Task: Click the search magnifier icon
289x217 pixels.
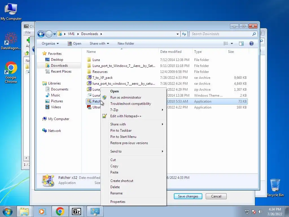Action: pos(254,34)
